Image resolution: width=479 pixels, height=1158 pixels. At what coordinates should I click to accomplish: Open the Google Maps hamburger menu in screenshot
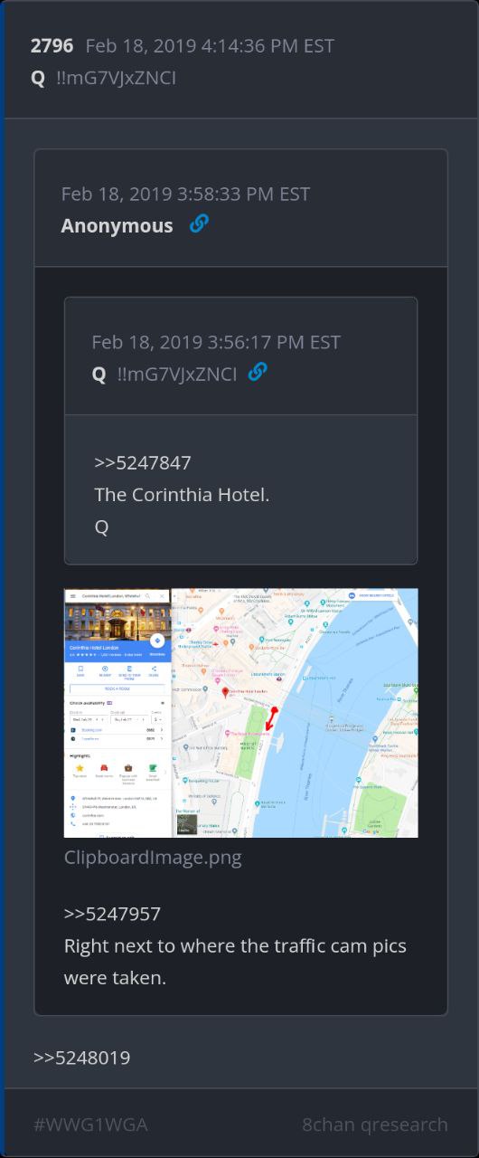pyautogui.click(x=73, y=596)
